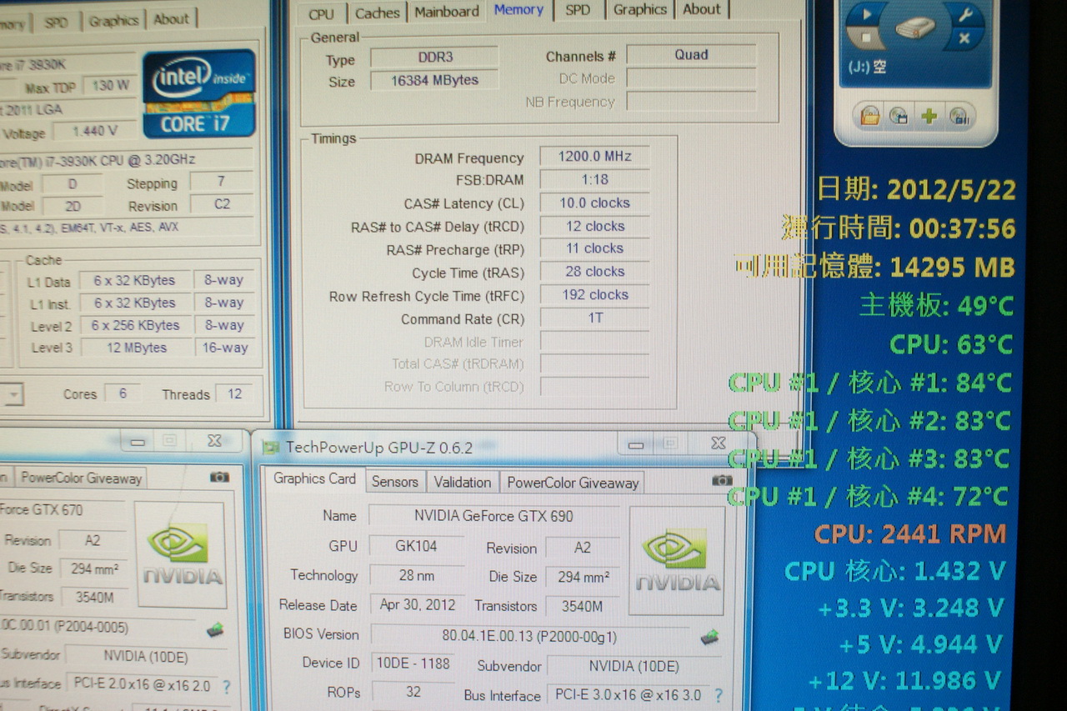Click the NVIDIA GeForce GTX 690 Name field
This screenshot has width=1067, height=711.
tap(493, 516)
